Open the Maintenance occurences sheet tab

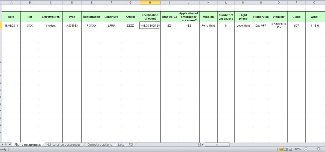[x=63, y=144]
